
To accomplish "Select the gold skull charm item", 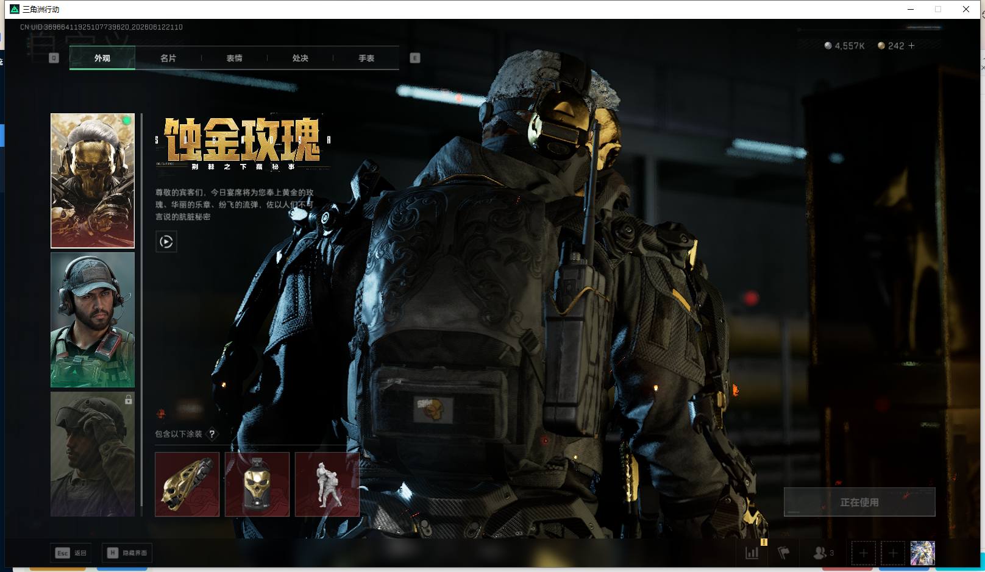I will pyautogui.click(x=257, y=484).
